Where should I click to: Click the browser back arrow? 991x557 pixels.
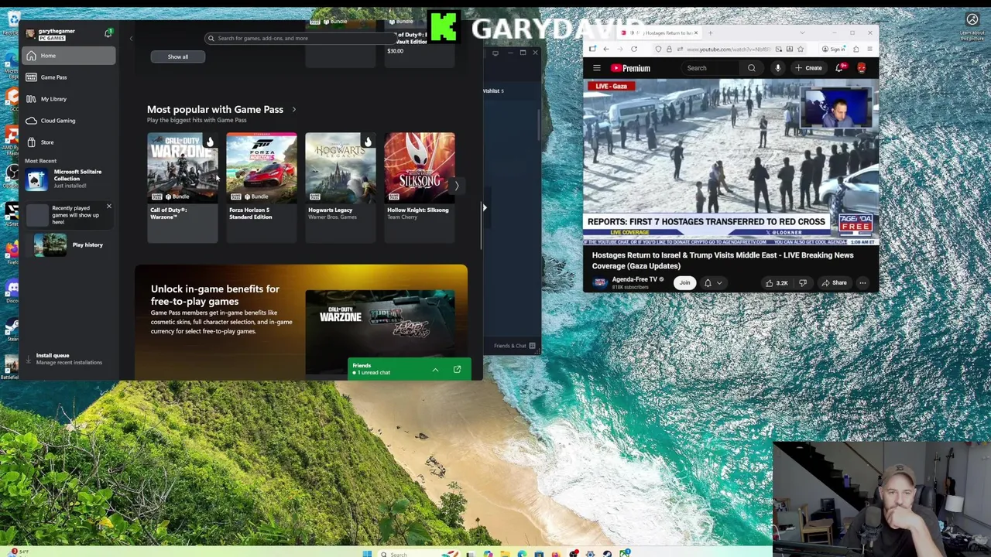click(606, 49)
